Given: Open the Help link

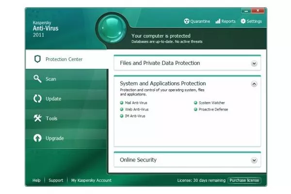Looking at the screenshot, I should [36, 180].
